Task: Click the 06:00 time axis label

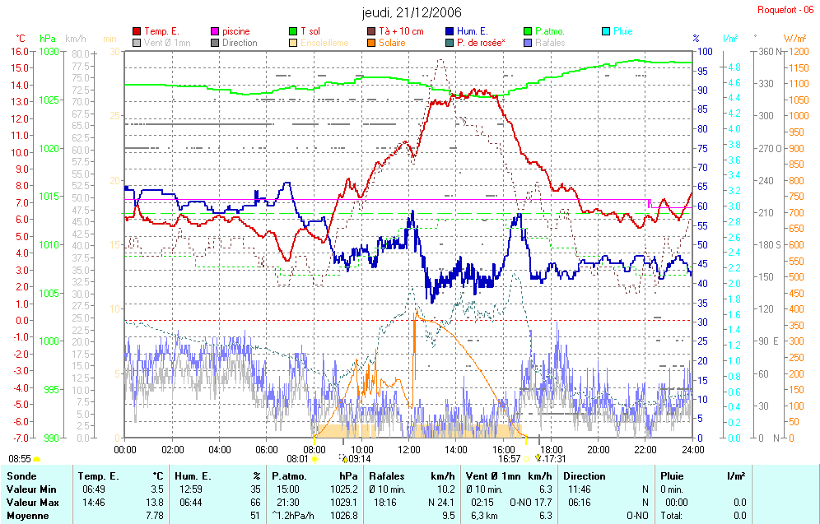Action: click(267, 450)
